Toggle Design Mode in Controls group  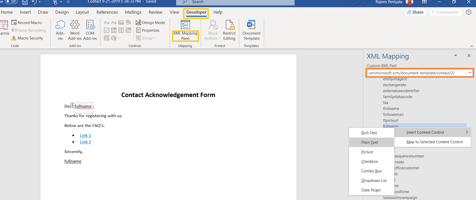pos(150,23)
